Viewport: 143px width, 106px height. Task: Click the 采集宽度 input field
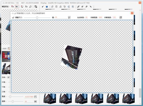click(x=101, y=17)
